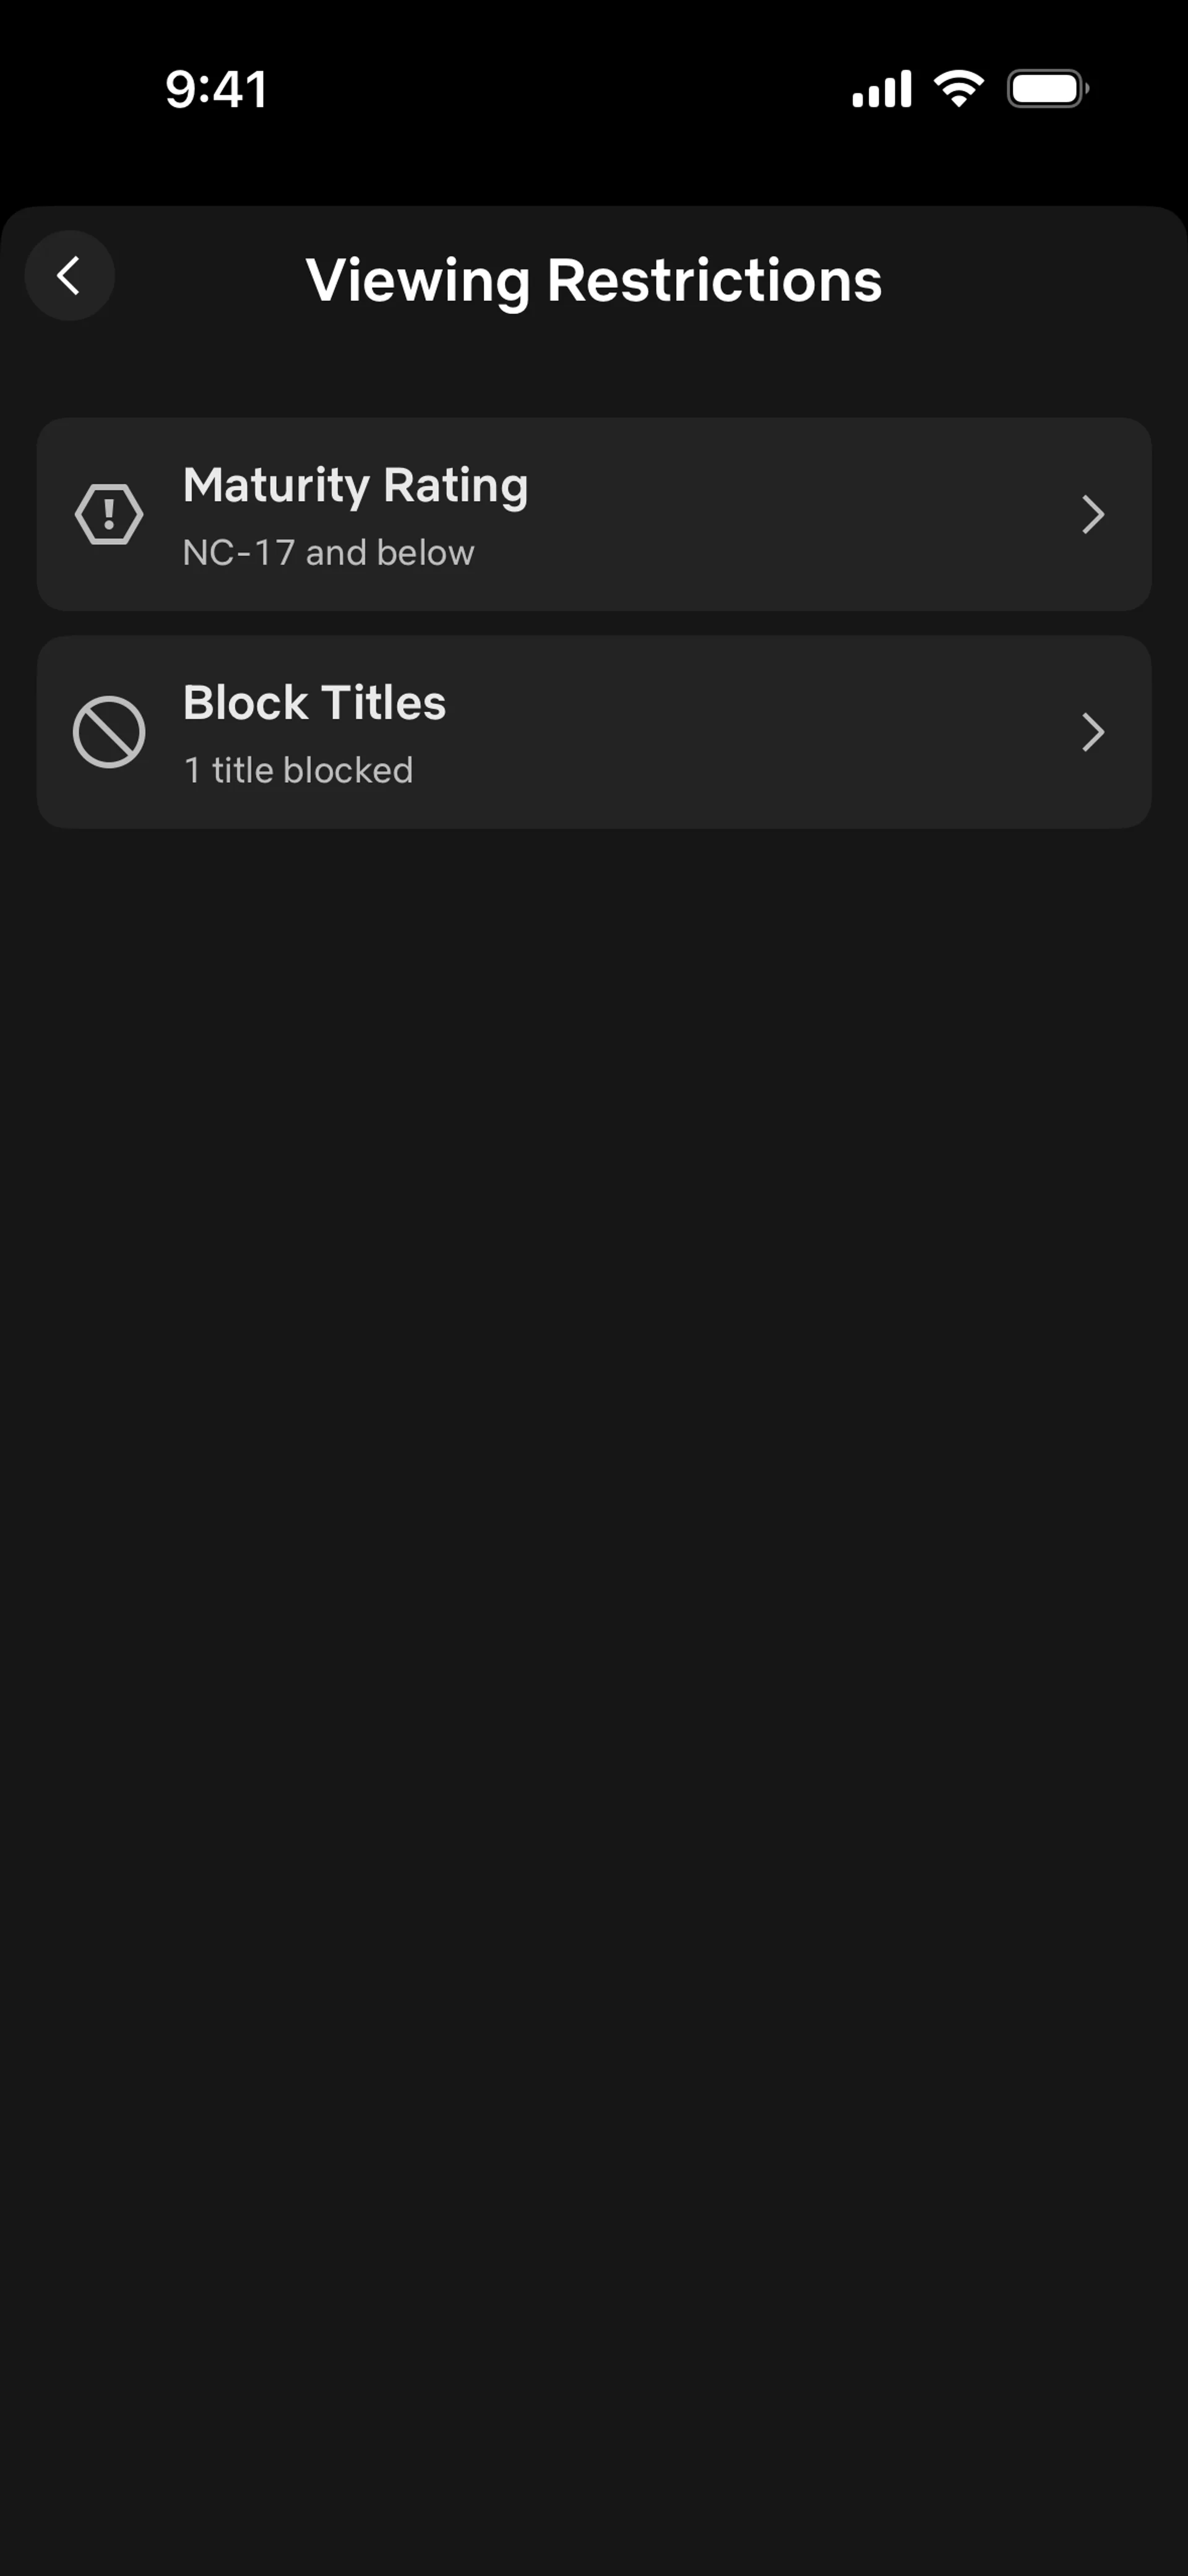Tap the Block Titles prohibited circle icon
This screenshot has height=2576, width=1188.
tap(109, 733)
